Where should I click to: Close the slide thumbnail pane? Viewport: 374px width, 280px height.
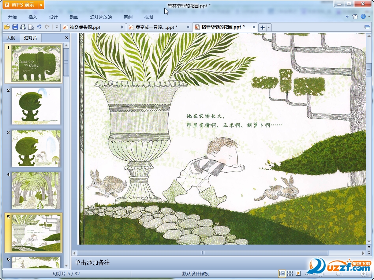67,38
